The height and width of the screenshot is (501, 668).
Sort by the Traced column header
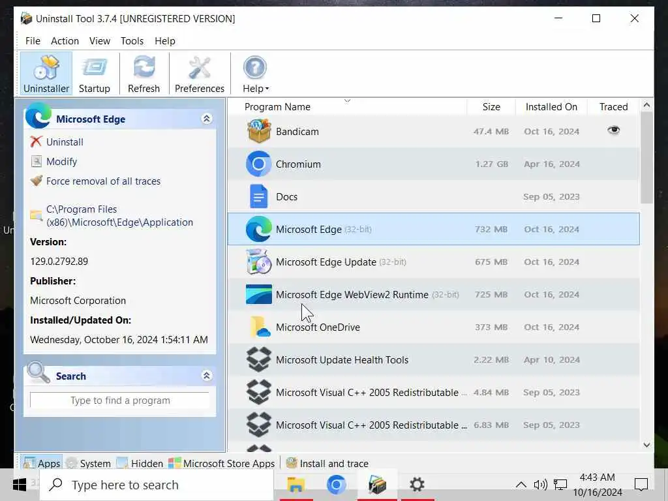click(x=613, y=107)
